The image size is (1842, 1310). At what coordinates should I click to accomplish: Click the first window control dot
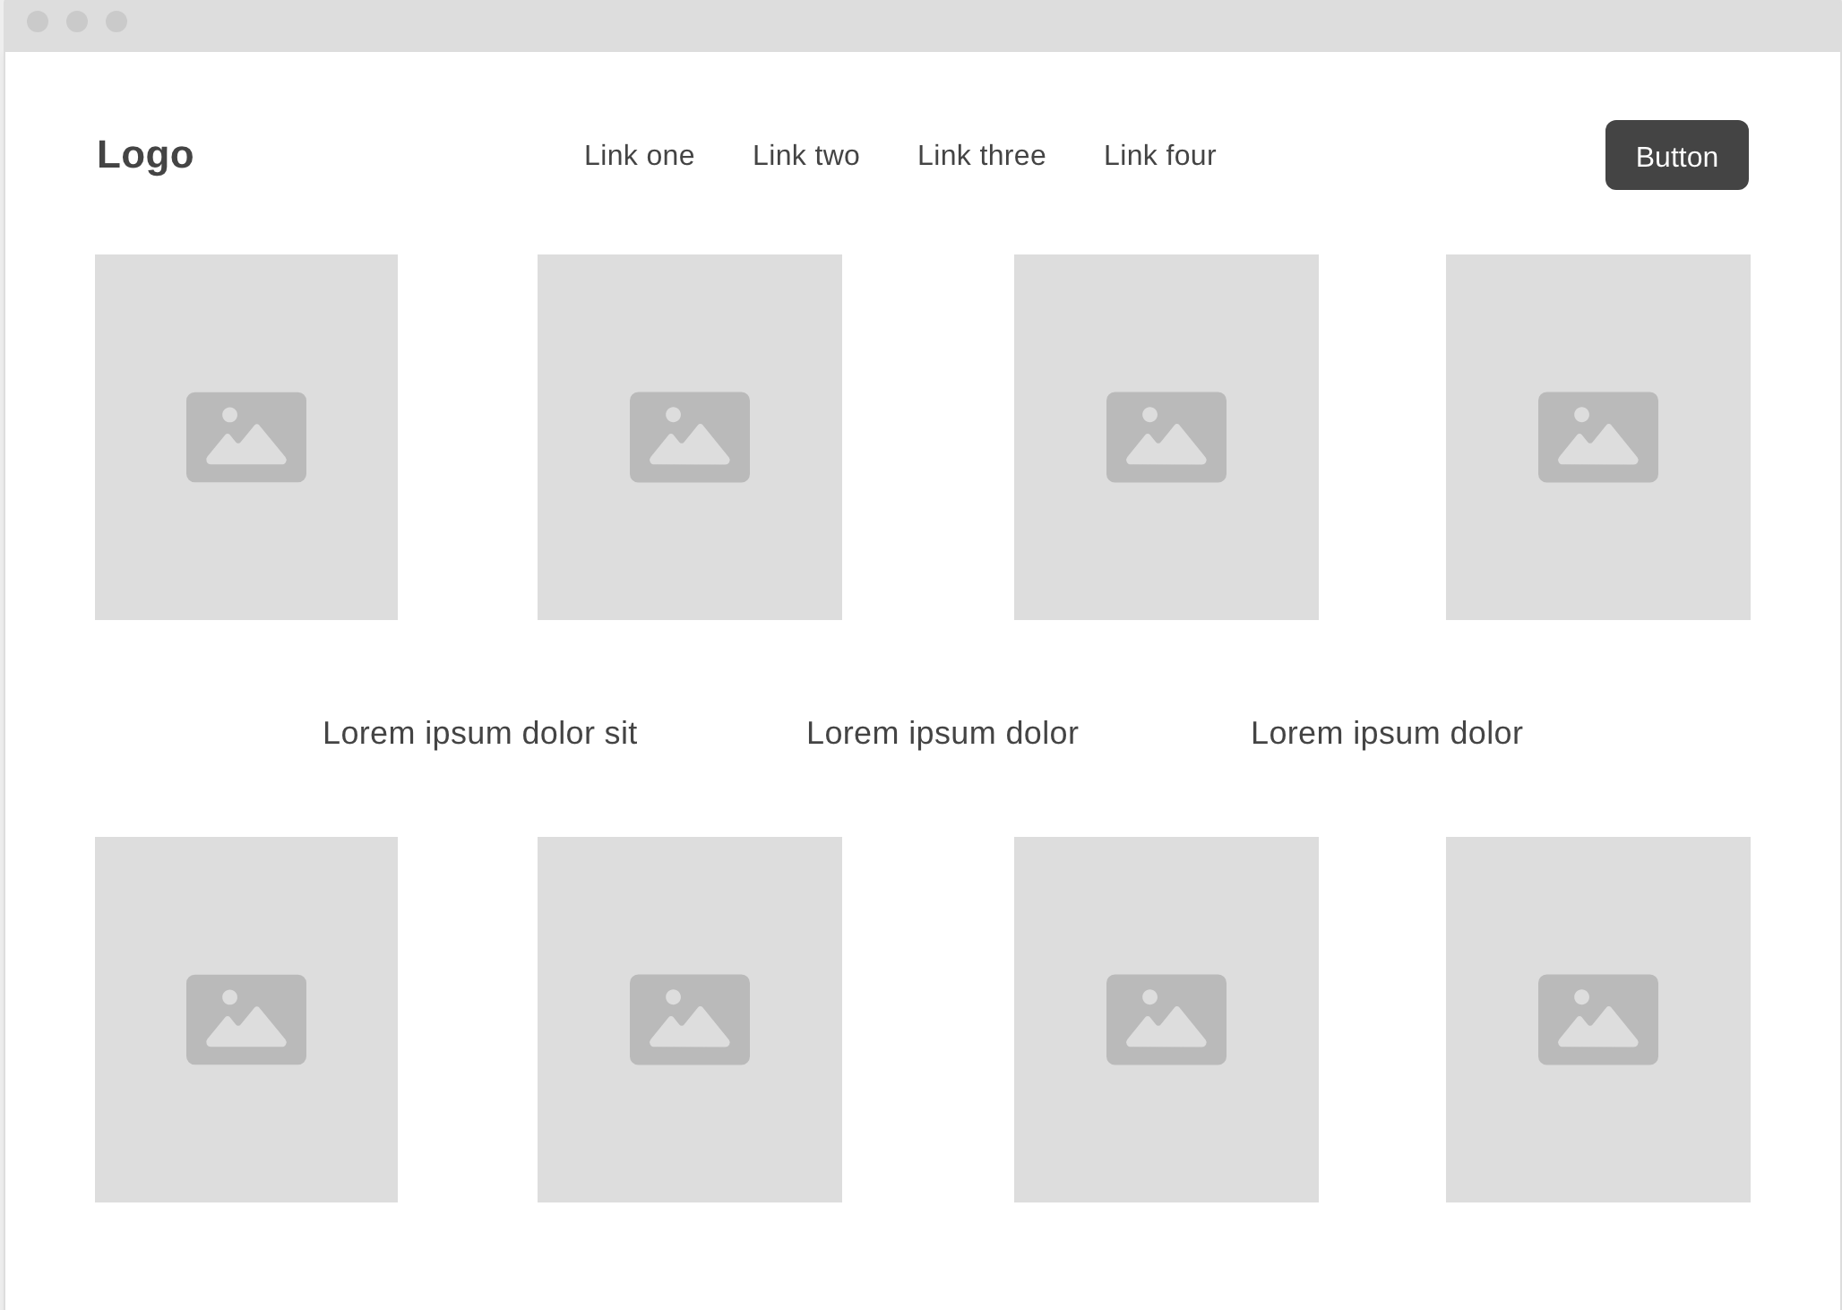coord(38,22)
